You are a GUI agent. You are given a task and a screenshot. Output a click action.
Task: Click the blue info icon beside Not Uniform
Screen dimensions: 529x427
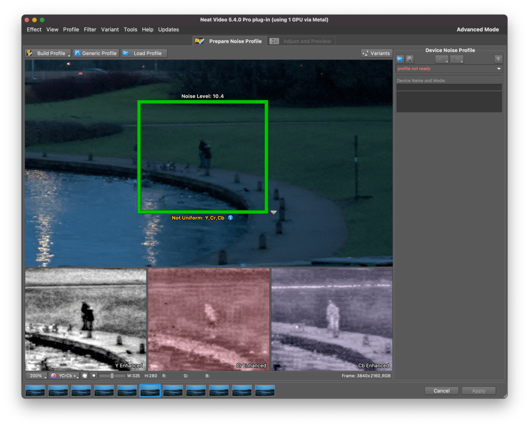(x=231, y=218)
